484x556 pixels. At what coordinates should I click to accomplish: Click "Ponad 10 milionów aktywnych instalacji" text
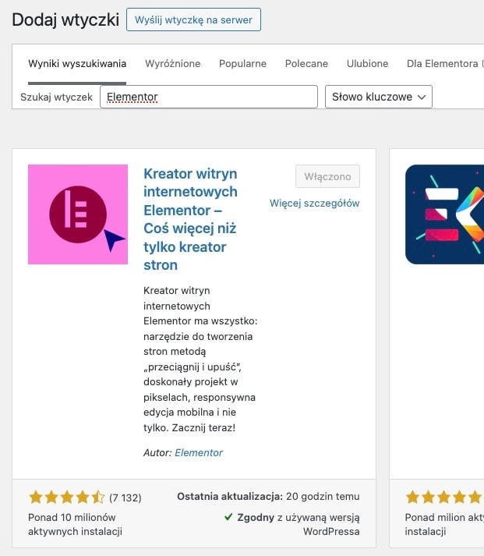point(75,525)
